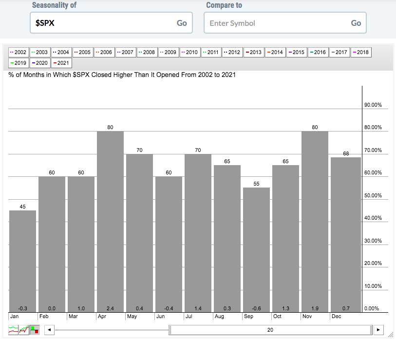
Task: Toggle the 2002 year in the legend
Action: coord(19,52)
